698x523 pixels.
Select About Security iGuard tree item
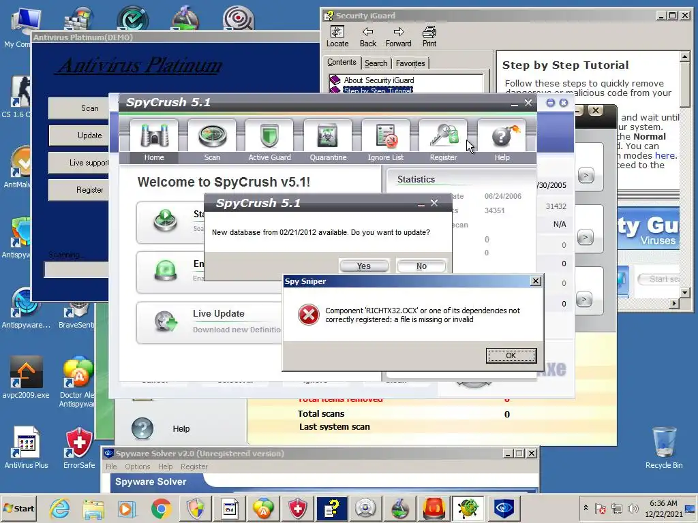(x=378, y=80)
